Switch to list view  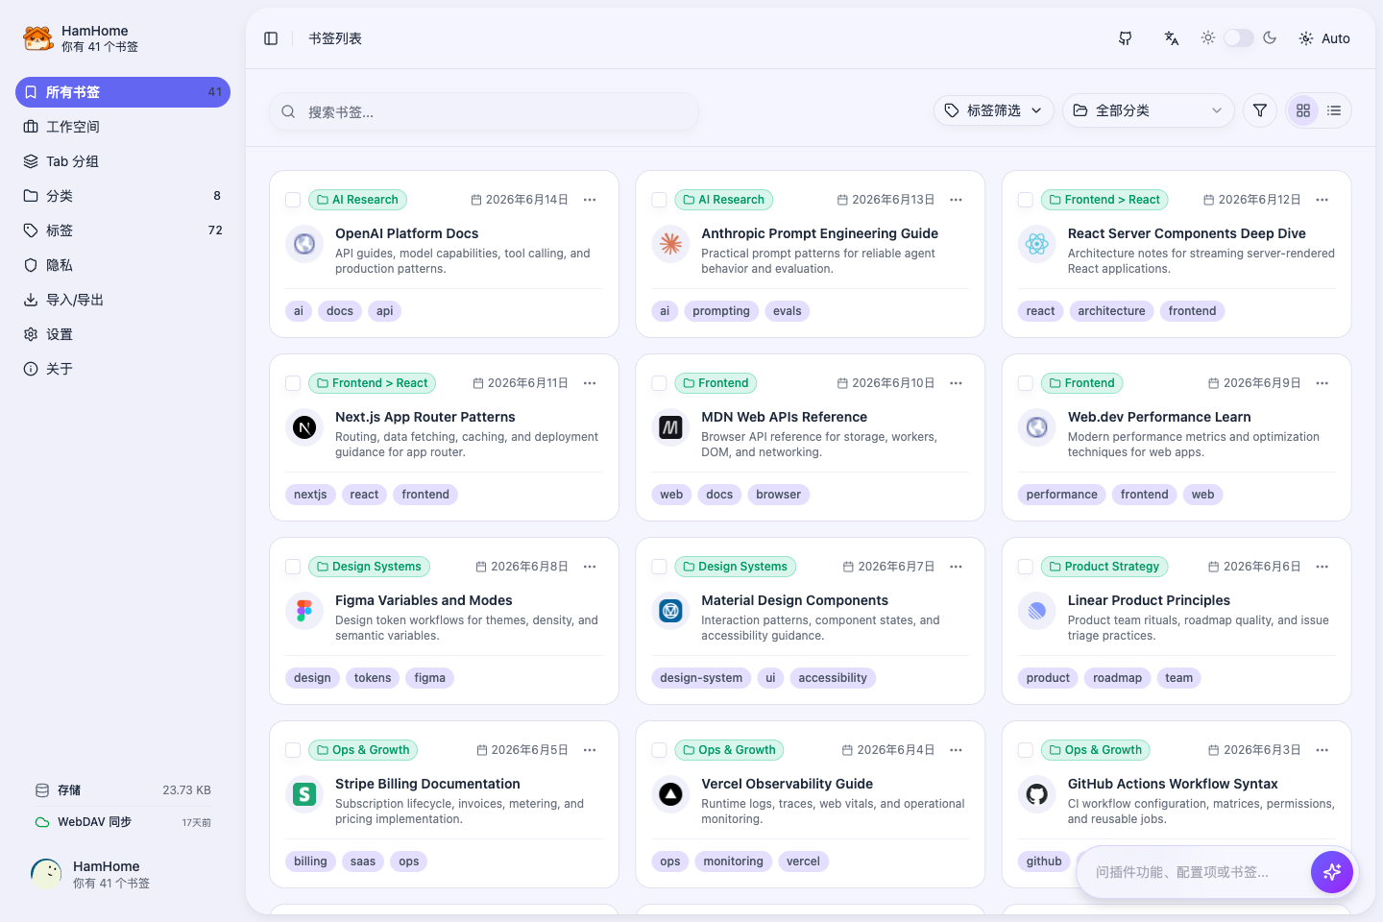(x=1334, y=110)
